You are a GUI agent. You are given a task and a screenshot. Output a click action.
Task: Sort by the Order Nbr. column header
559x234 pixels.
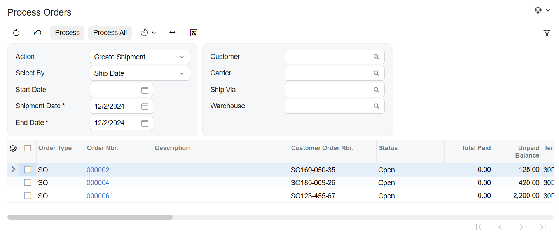[x=103, y=148]
